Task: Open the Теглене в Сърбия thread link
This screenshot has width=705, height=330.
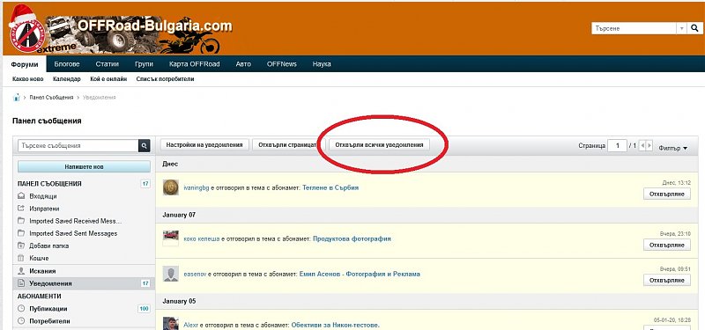Action: pyautogui.click(x=330, y=187)
